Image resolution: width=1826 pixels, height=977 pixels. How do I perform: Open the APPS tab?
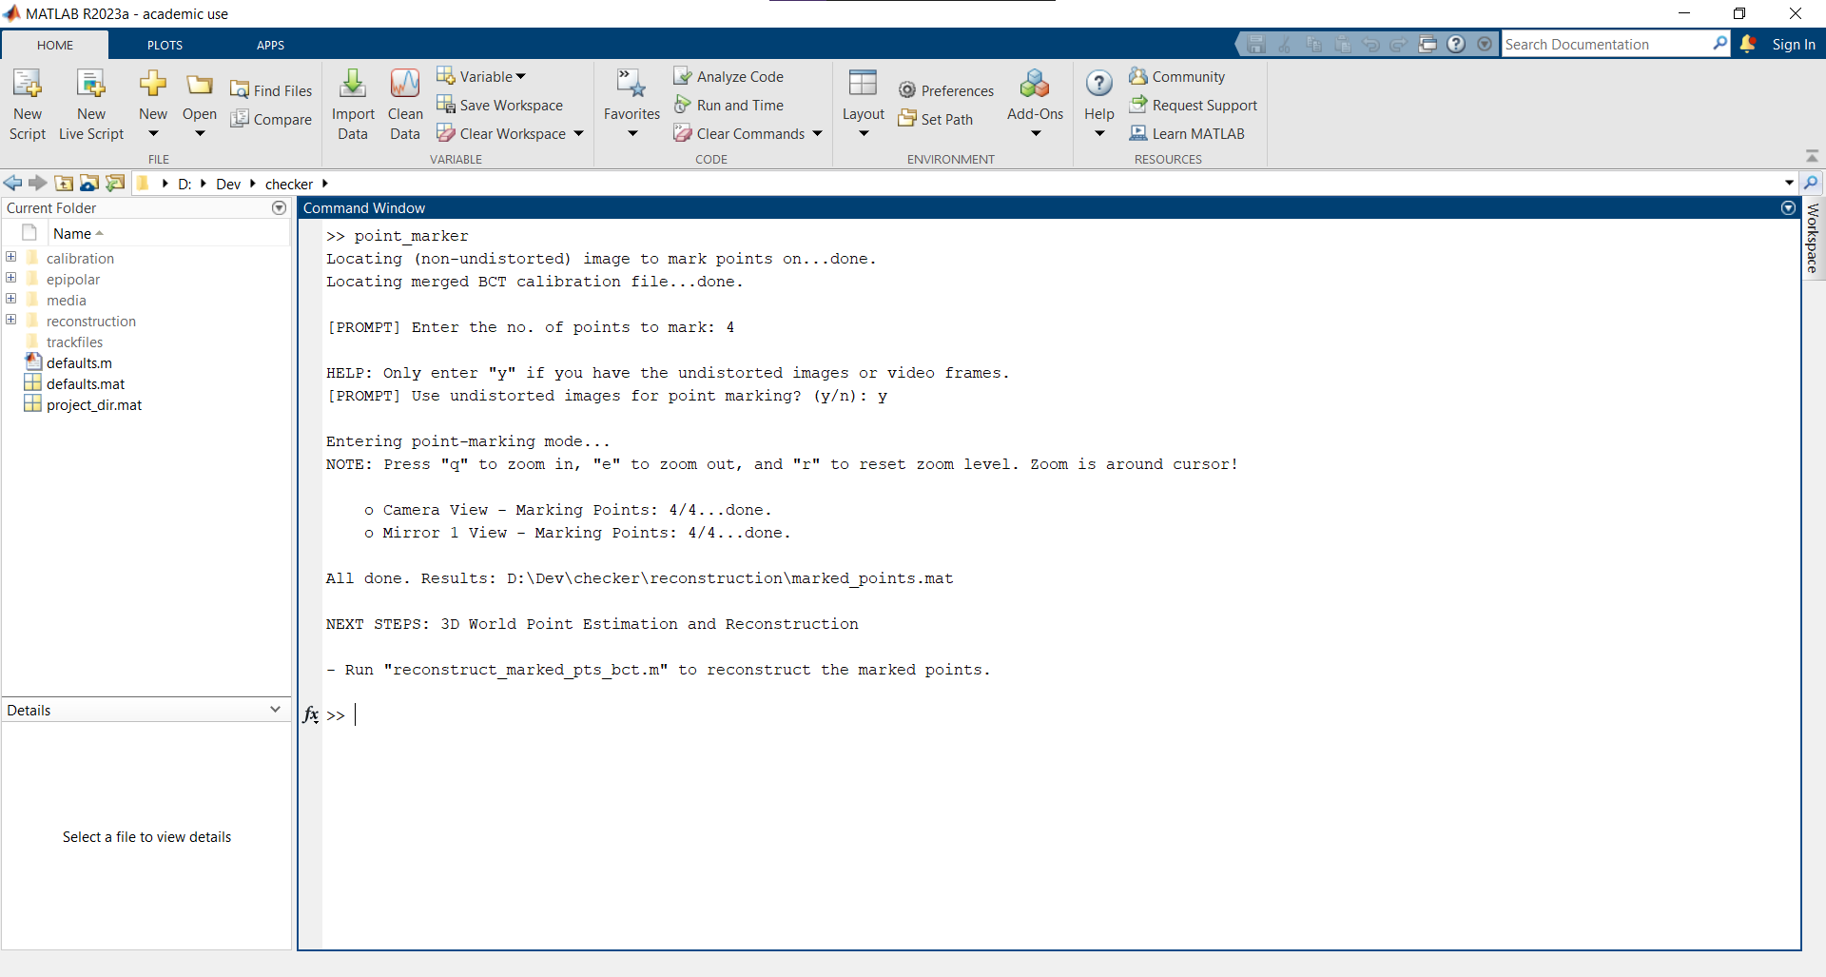[x=270, y=45]
